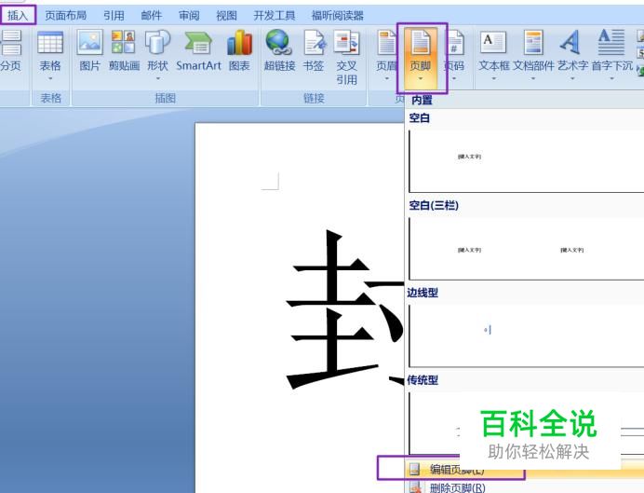The image size is (644, 493).
Task: Expand the 页眉 dropdown arrow
Action: (386, 78)
